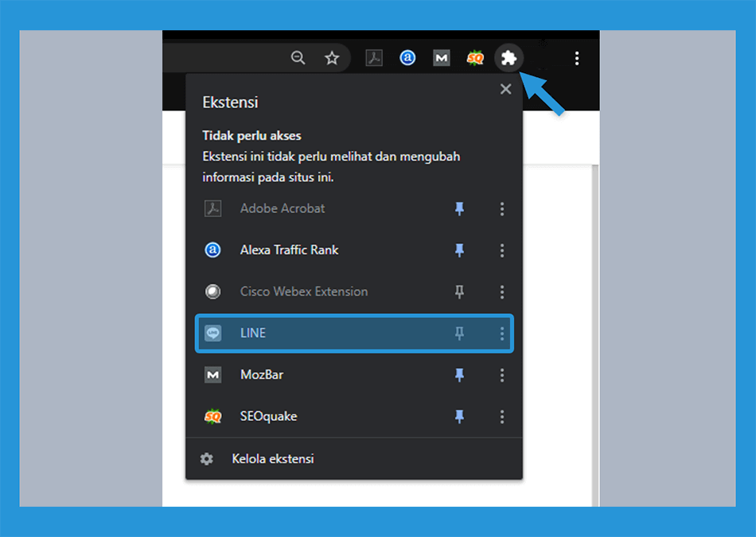The height and width of the screenshot is (537, 756).
Task: Open more options for Cisco Webex Extension
Action: pos(502,292)
